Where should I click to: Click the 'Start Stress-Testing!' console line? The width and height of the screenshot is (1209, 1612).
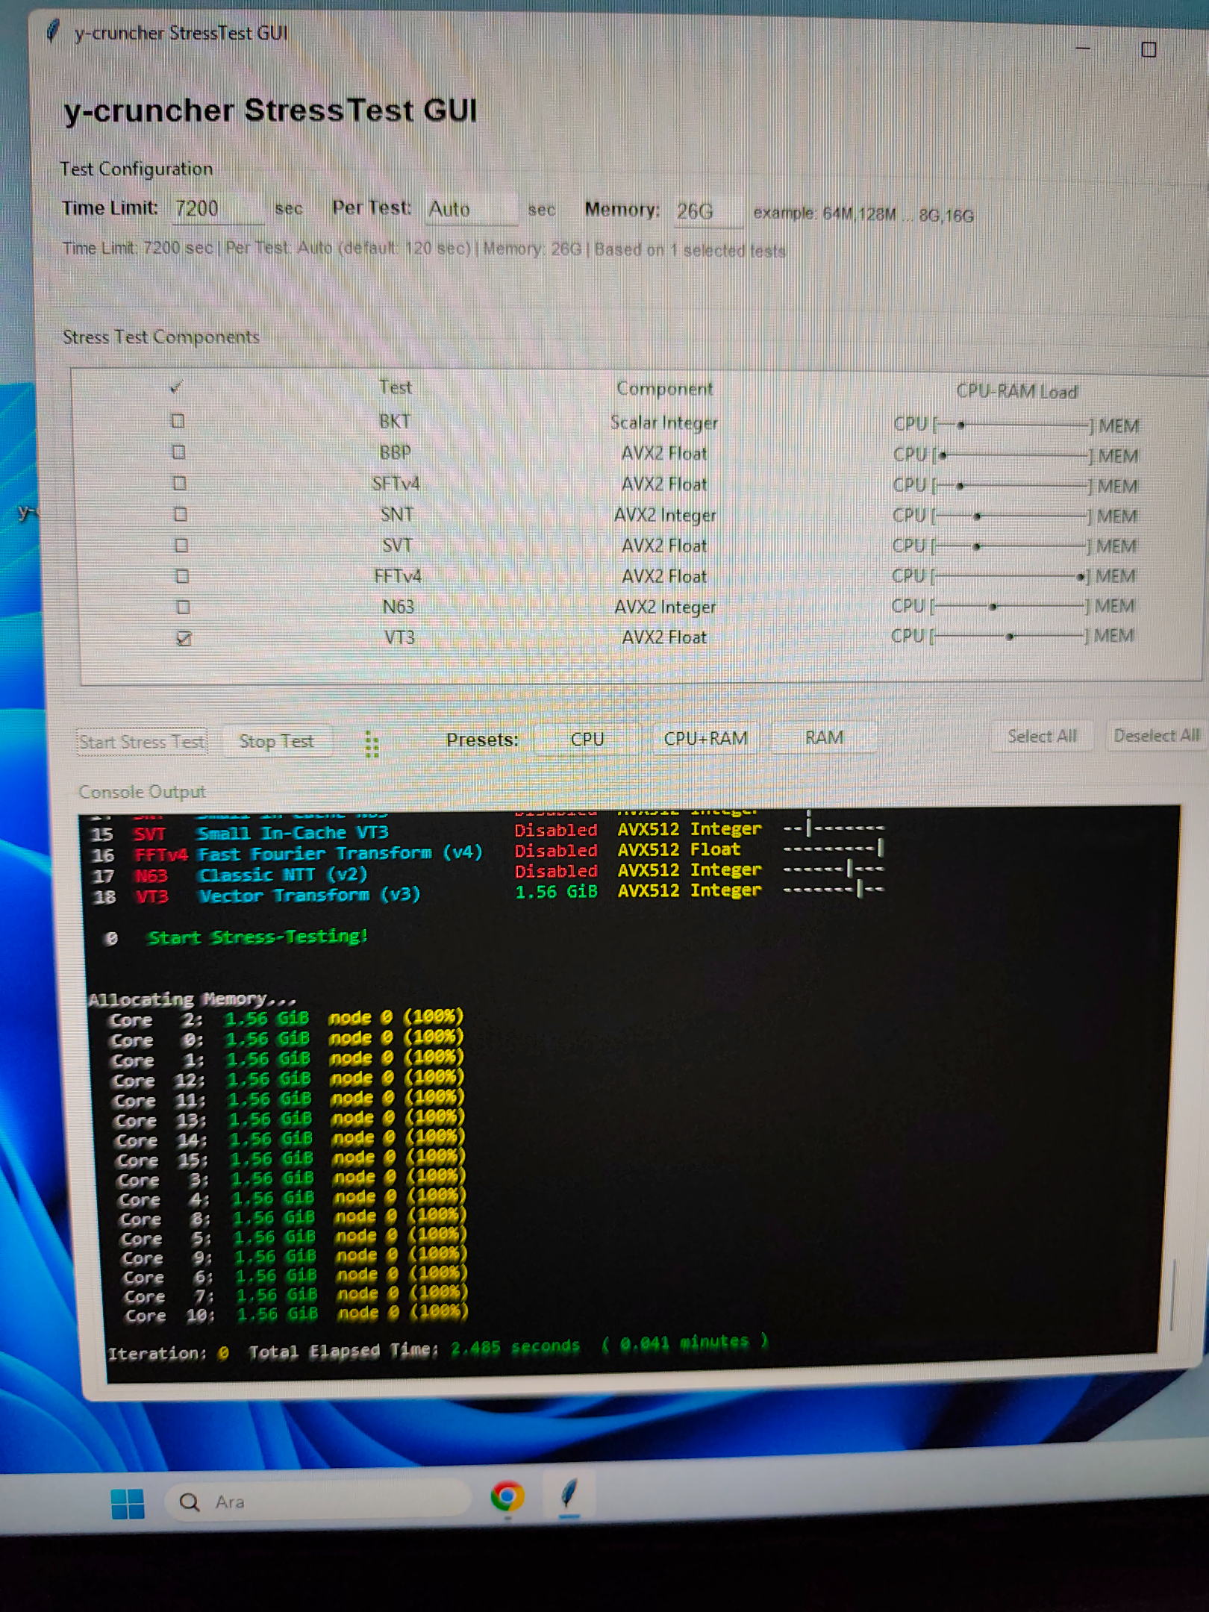[x=257, y=937]
